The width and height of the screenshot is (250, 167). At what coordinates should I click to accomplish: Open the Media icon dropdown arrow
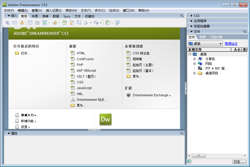point(59,23)
